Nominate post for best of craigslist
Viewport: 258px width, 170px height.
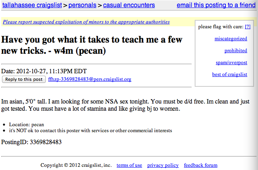[230, 74]
